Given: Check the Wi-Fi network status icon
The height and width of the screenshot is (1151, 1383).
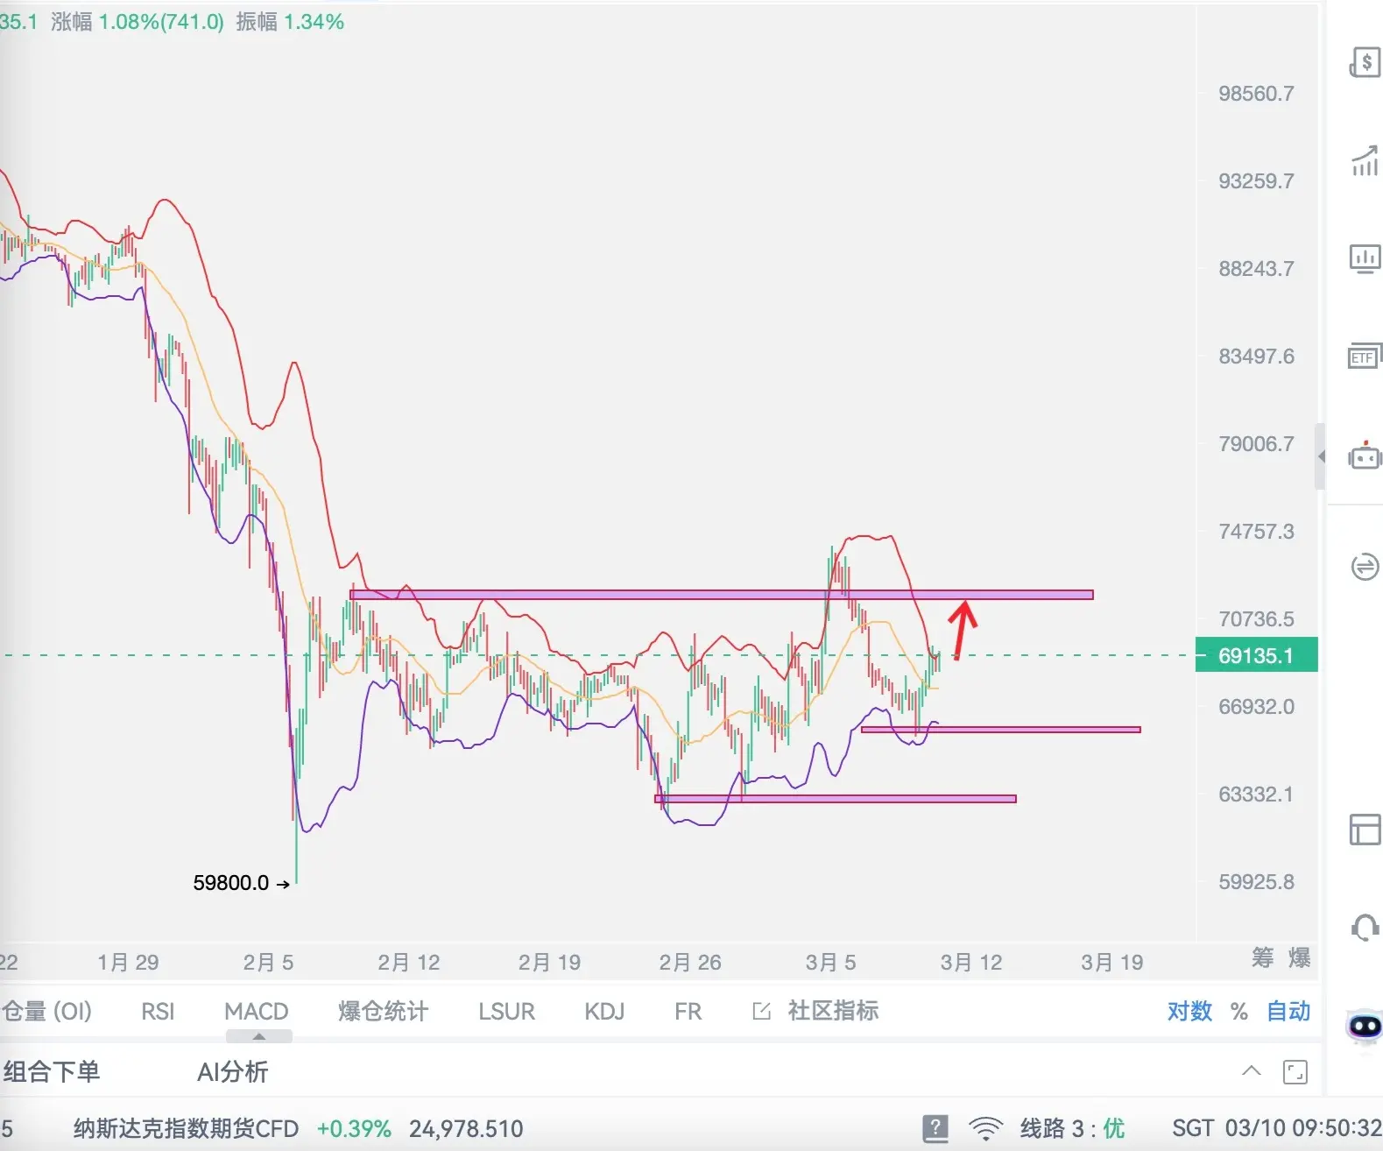Looking at the screenshot, I should click(x=985, y=1128).
